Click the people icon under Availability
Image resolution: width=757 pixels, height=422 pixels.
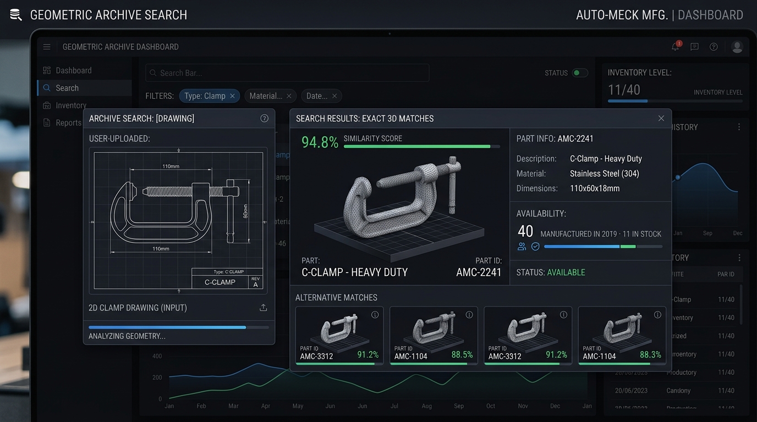(x=522, y=247)
